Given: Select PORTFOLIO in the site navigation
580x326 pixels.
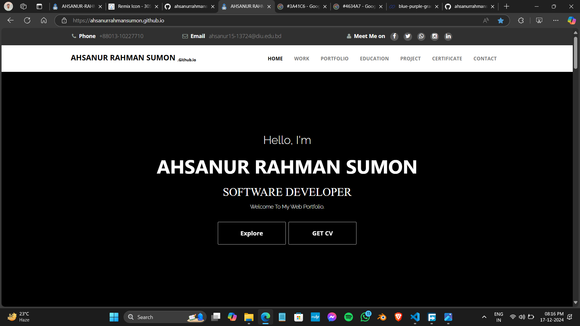Looking at the screenshot, I should pyautogui.click(x=335, y=59).
